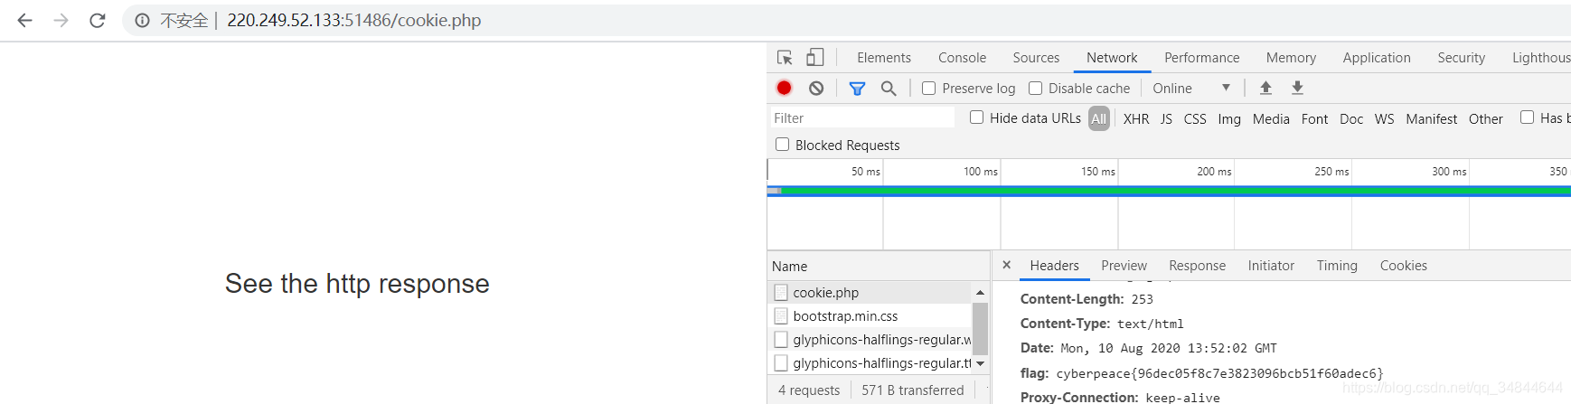Toggle the network filter funnel
Screen dimensions: 1571x404
(x=857, y=88)
